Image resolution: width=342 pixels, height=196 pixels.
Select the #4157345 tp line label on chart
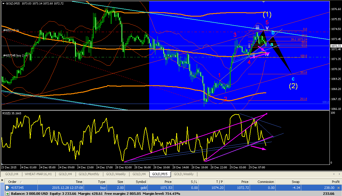tap(11, 31)
